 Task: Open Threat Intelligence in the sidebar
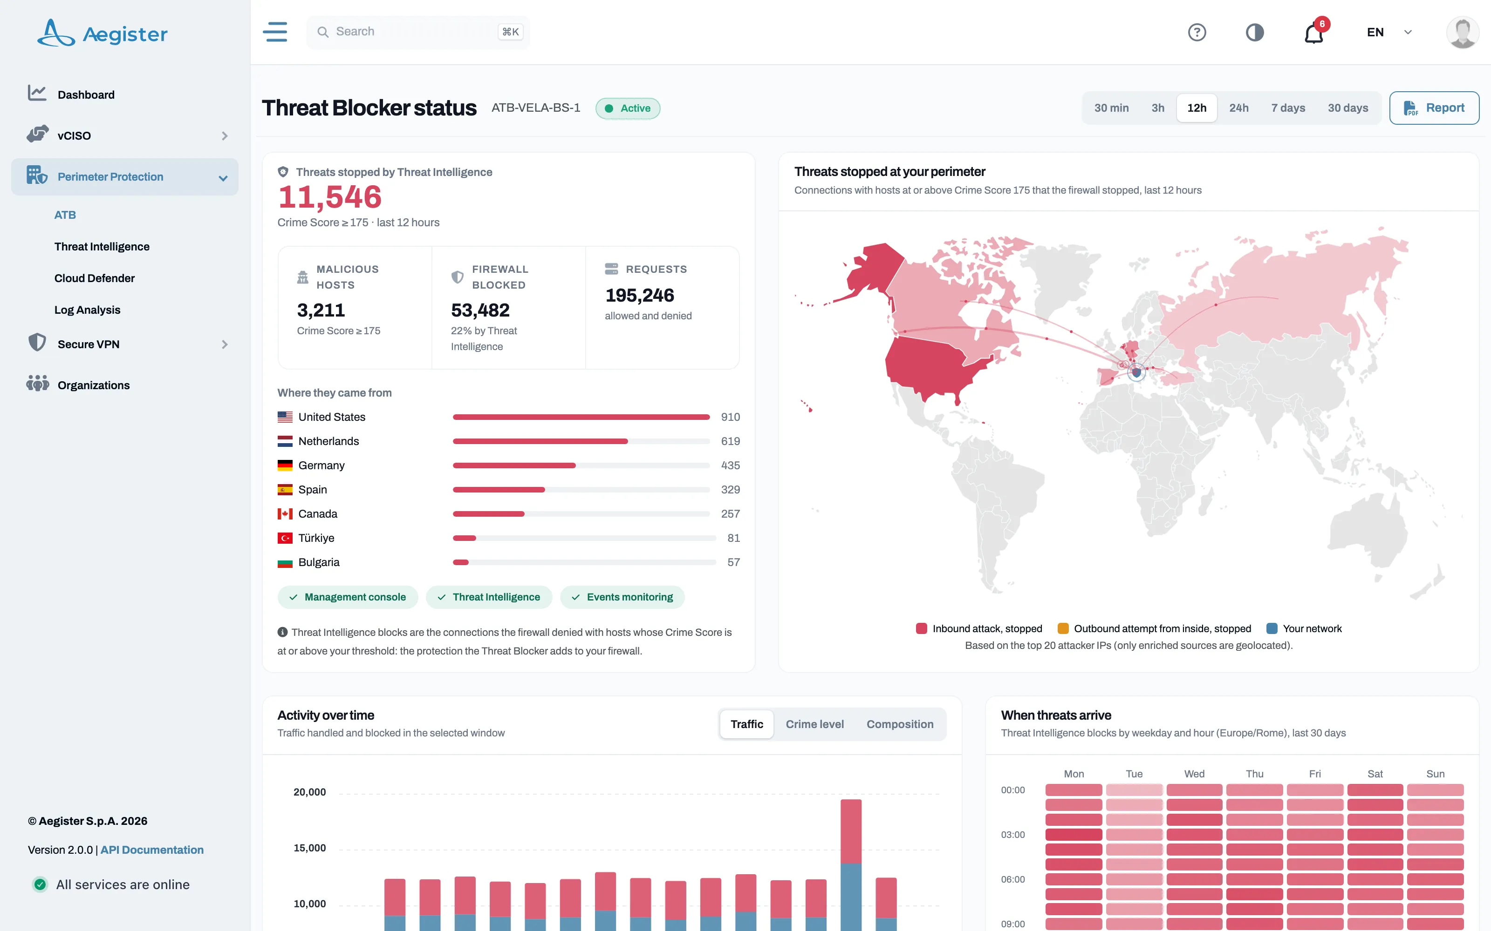pos(102,246)
